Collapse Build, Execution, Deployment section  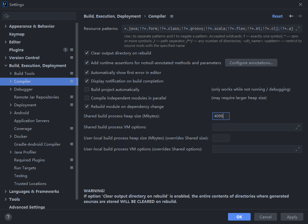pos(6,66)
